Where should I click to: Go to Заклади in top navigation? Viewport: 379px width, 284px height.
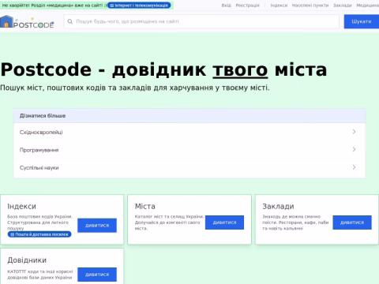pos(343,6)
